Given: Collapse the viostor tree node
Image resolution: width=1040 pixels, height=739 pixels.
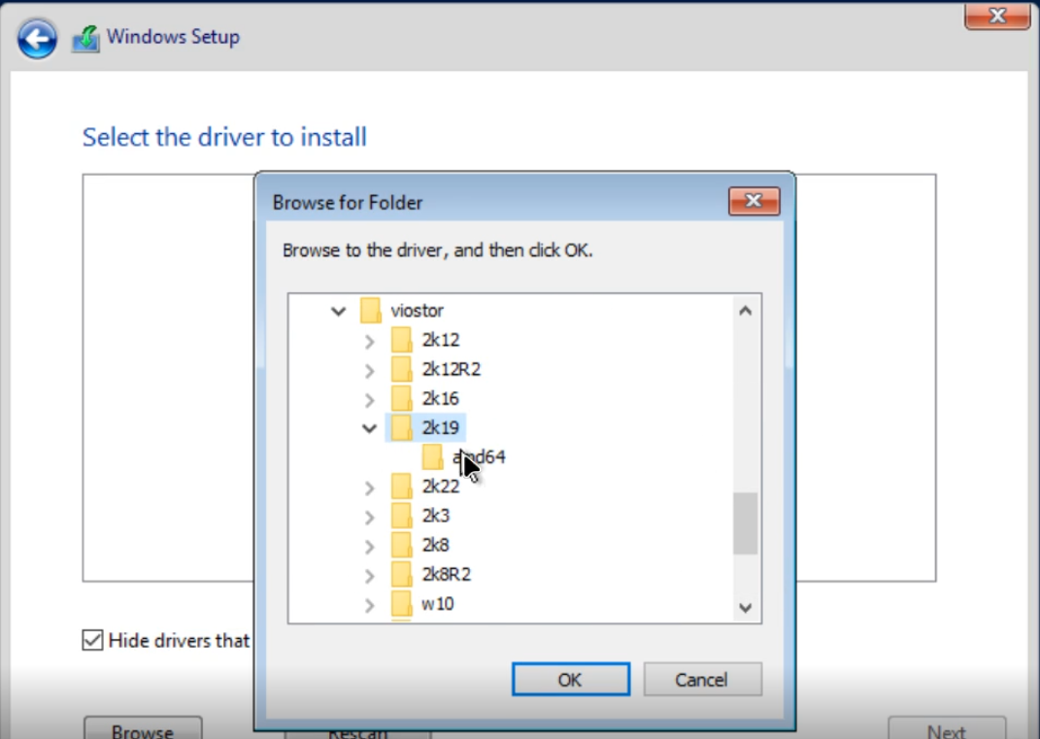Looking at the screenshot, I should 338,312.
